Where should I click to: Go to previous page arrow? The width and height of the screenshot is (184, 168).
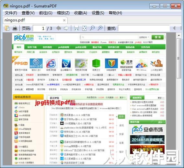click(x=58, y=28)
